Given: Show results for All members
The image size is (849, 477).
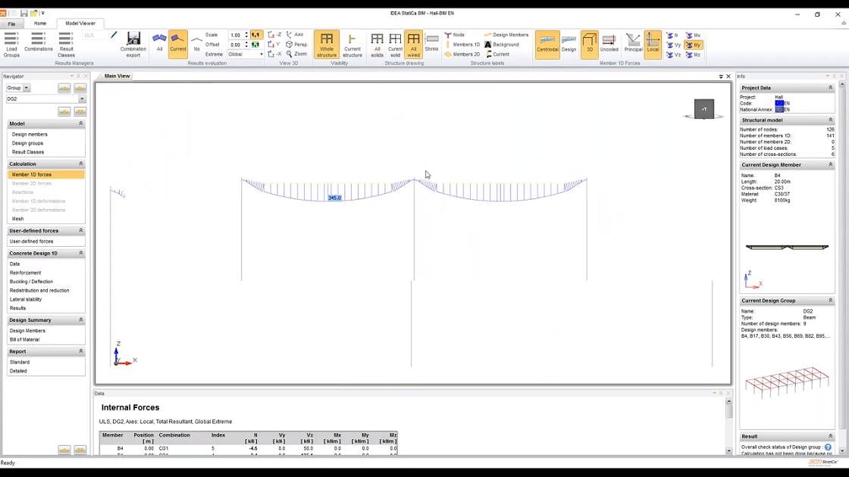Looking at the screenshot, I should pyautogui.click(x=159, y=42).
